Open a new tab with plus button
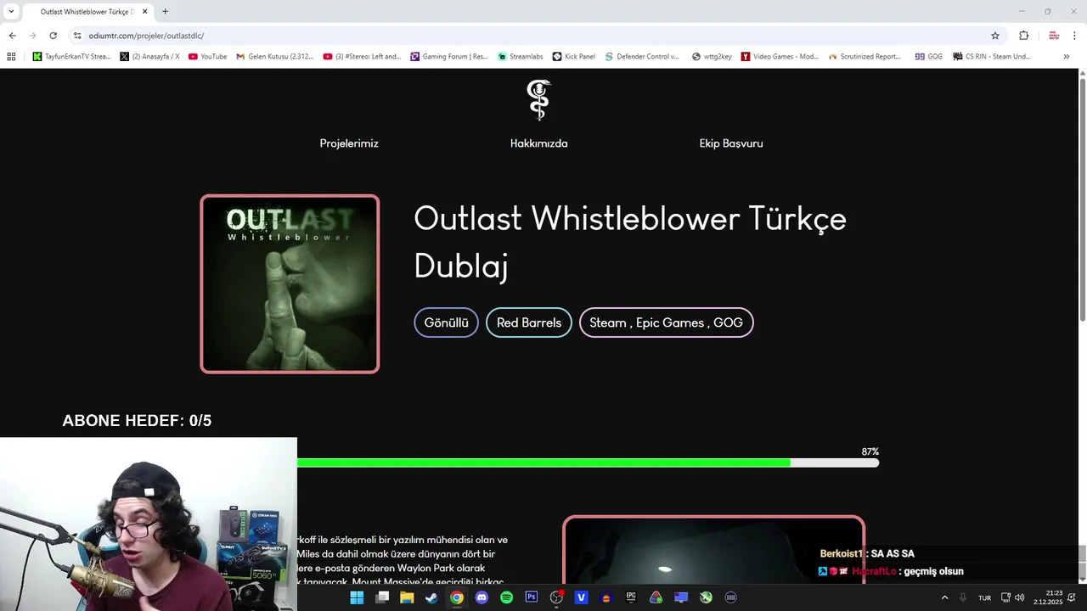The height and width of the screenshot is (611, 1087). pyautogui.click(x=165, y=11)
